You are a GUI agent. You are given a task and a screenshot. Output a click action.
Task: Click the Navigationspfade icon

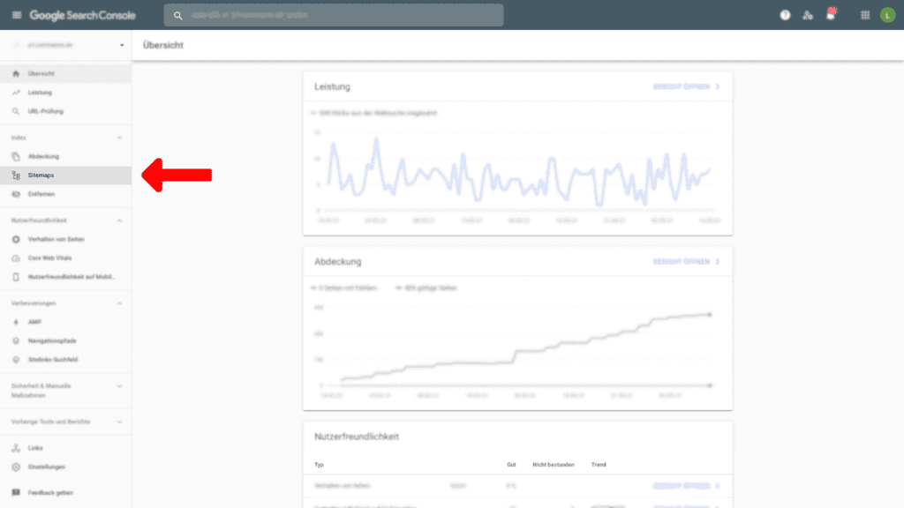coord(16,341)
